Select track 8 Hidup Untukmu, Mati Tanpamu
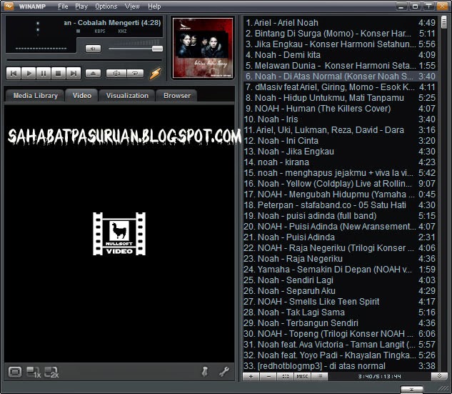Viewport: 452px width, 394px height. tap(341, 97)
